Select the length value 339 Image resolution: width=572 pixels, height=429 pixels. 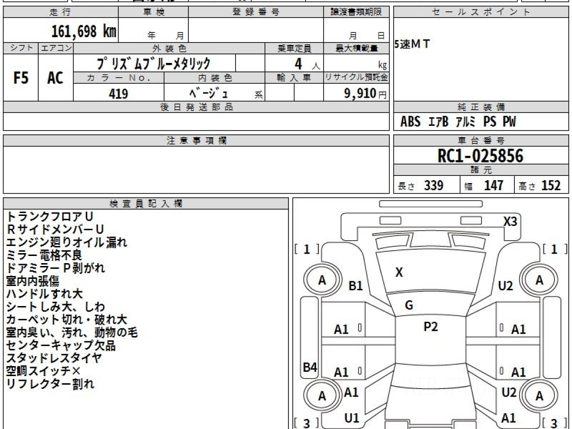[434, 185]
